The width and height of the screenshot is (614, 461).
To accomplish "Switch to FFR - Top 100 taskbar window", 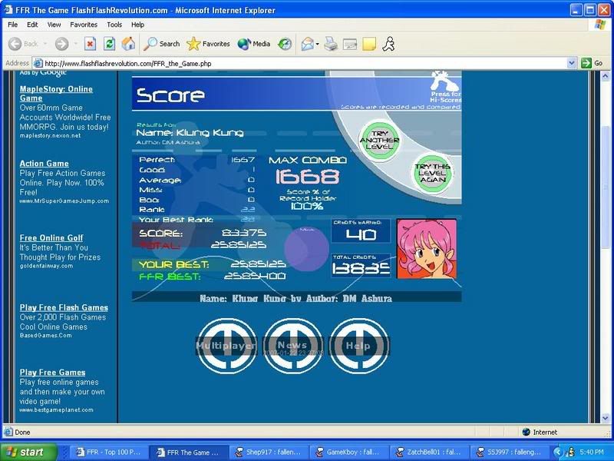I will tap(109, 453).
